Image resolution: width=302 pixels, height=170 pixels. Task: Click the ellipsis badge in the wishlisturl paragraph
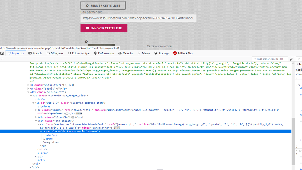[x=66, y=85]
